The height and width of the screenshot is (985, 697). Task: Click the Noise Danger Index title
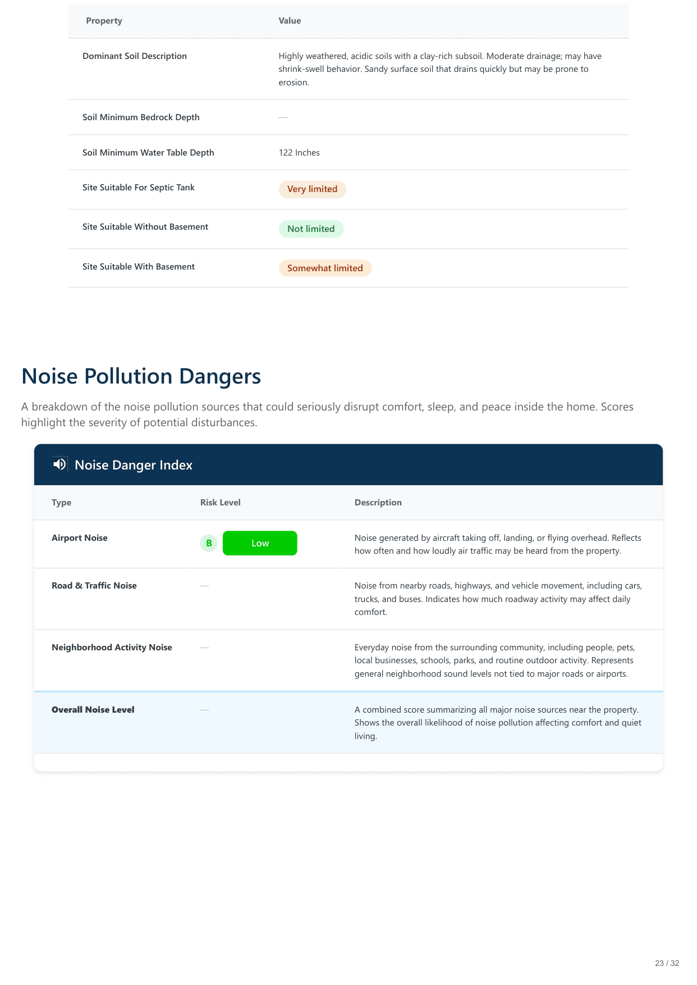point(134,465)
